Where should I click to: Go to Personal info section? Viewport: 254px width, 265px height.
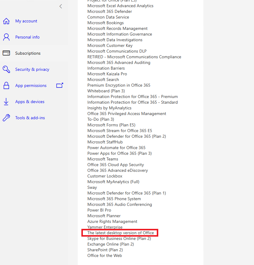pos(27,37)
